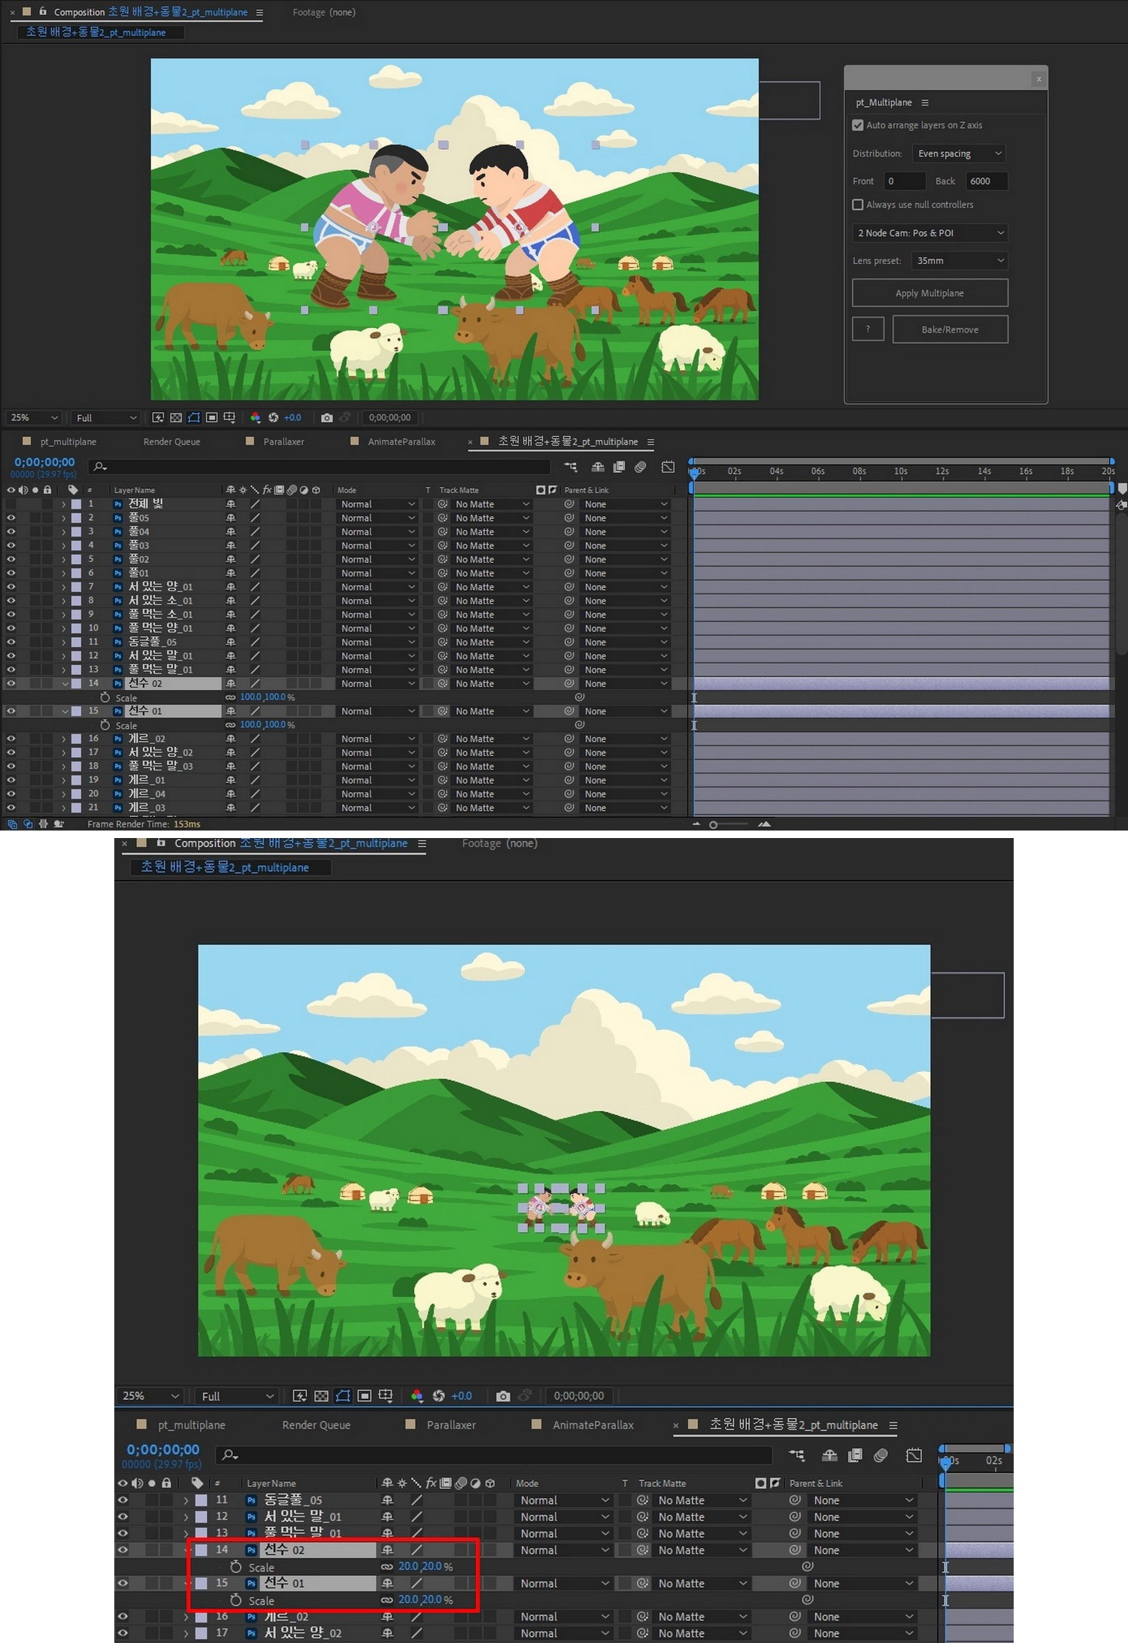Toggle hide shy layers icon in upper timeline
Viewport: 1128px width, 1643px height.
pos(598,467)
